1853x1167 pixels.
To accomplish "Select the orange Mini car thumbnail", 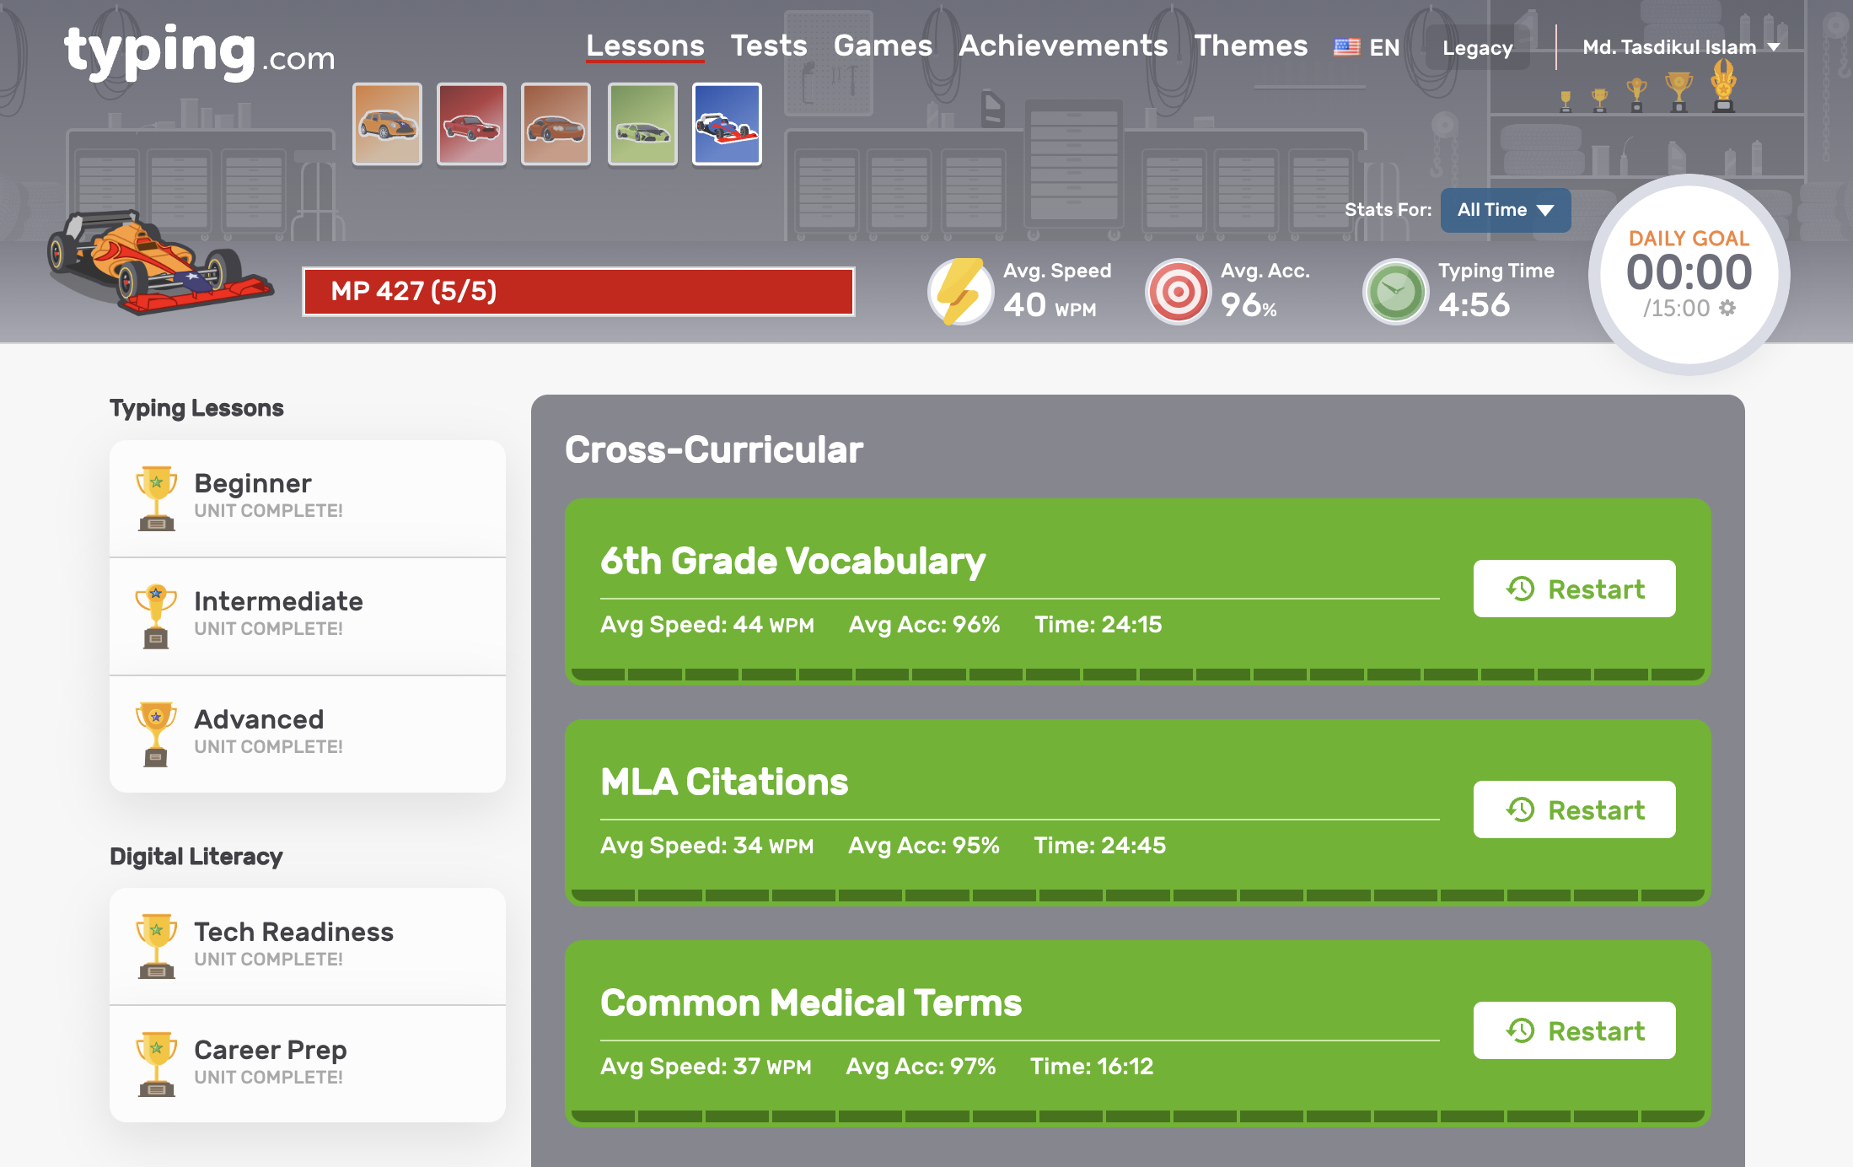I will [x=387, y=124].
